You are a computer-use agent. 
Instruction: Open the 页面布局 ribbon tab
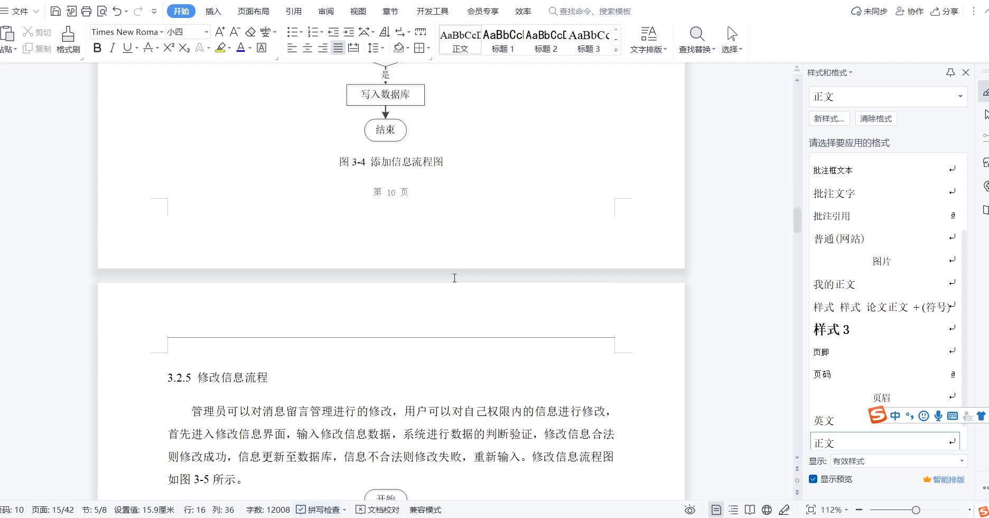tap(254, 11)
